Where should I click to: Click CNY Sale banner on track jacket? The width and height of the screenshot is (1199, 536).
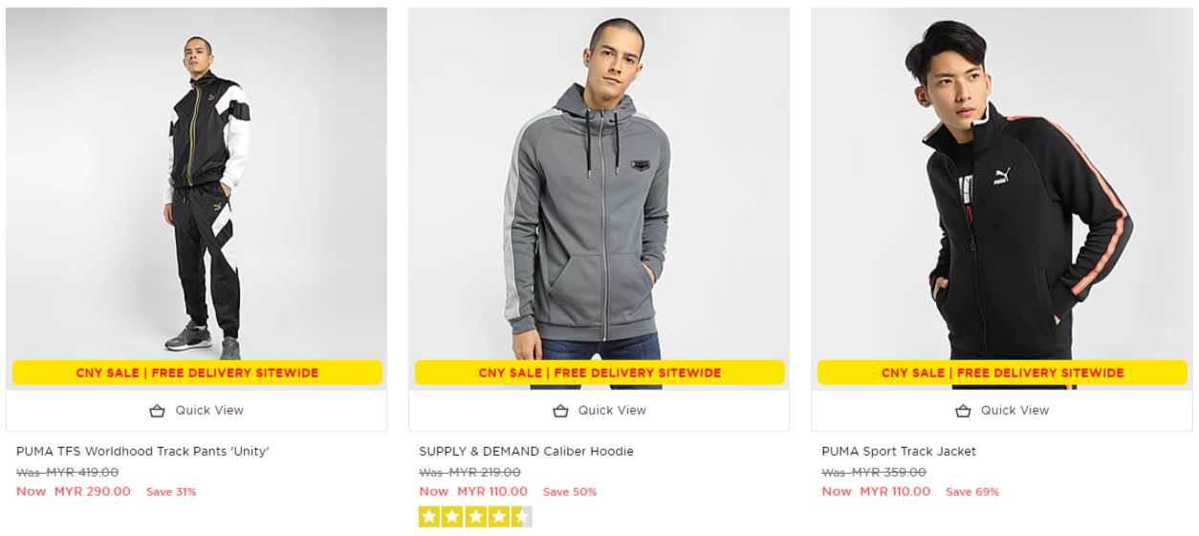(x=1002, y=373)
